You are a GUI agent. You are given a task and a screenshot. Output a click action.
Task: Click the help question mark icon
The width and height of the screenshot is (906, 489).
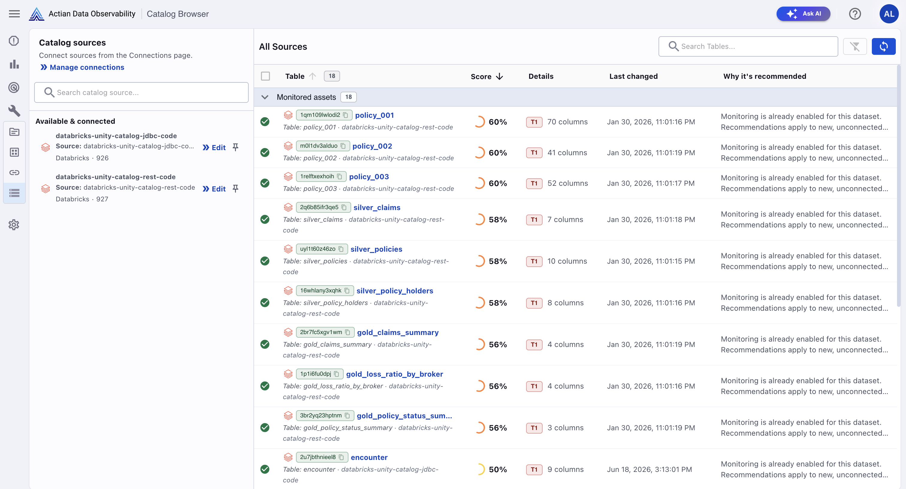pos(855,14)
